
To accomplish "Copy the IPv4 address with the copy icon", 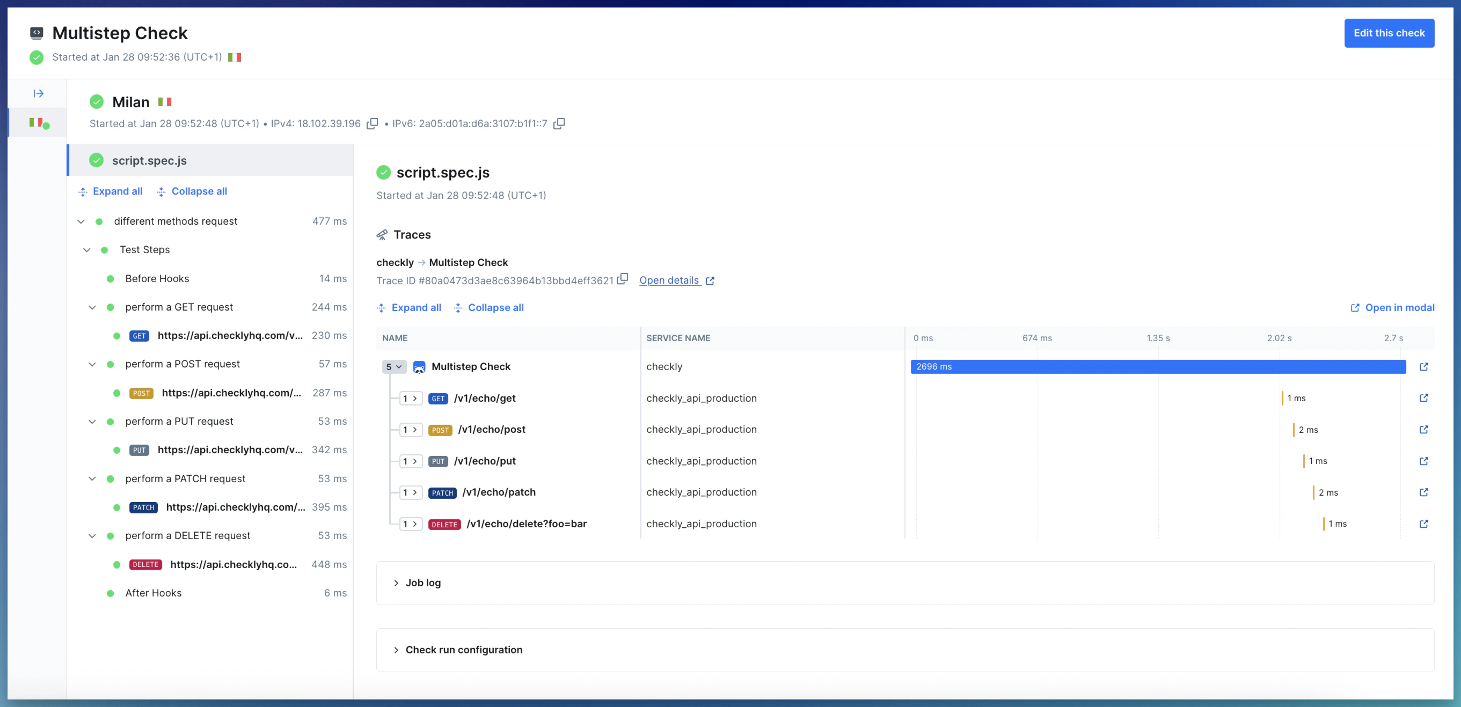I will 372,123.
